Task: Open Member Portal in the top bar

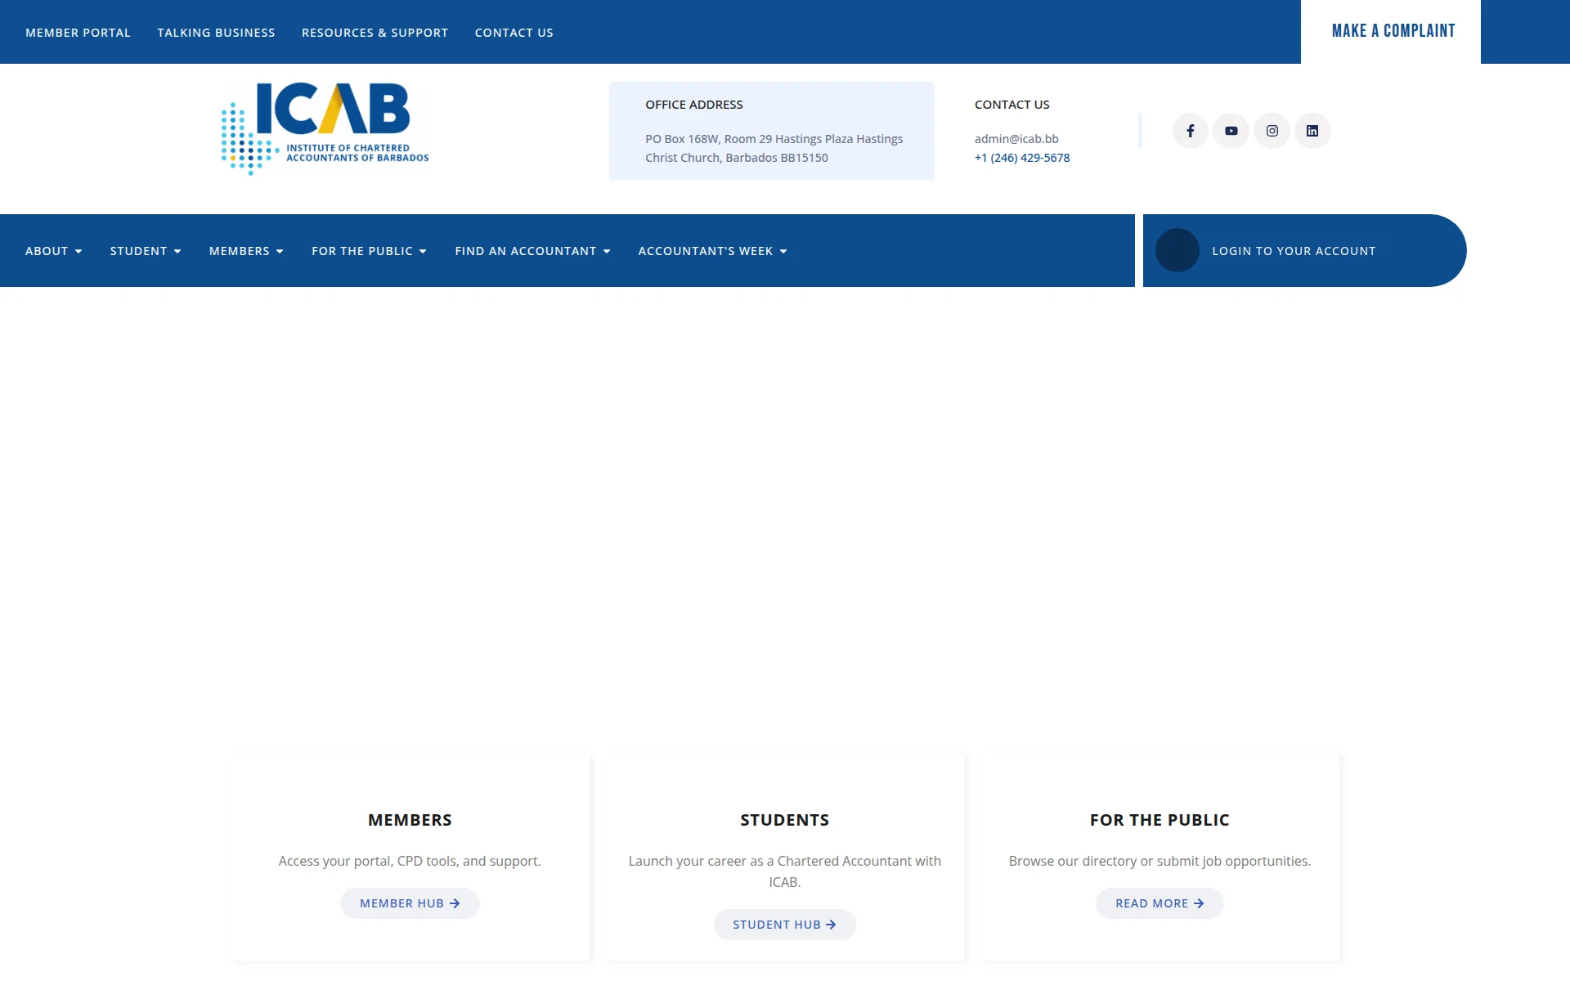Action: pos(78,33)
